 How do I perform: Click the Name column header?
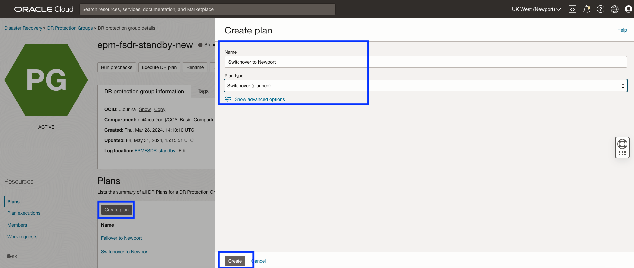click(108, 225)
